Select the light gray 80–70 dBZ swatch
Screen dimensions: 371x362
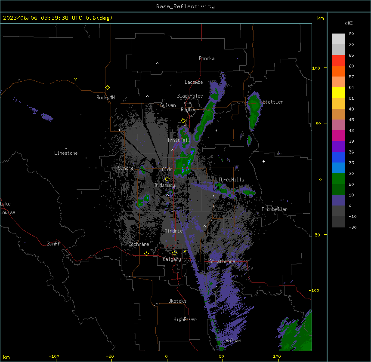pos(338,39)
